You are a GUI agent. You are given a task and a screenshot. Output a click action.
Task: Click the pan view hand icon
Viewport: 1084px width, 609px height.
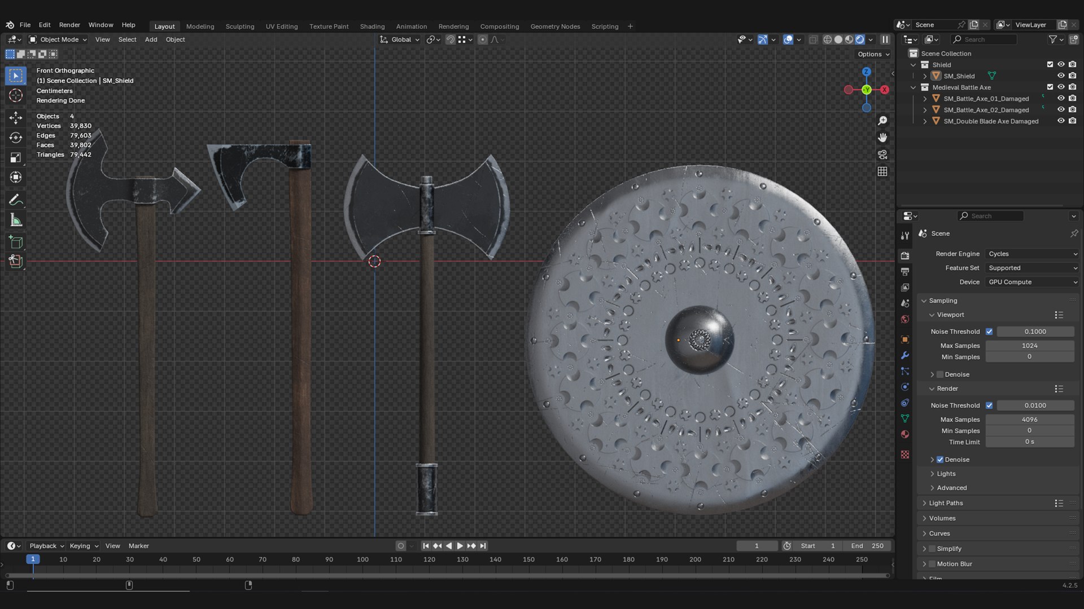pos(882,138)
